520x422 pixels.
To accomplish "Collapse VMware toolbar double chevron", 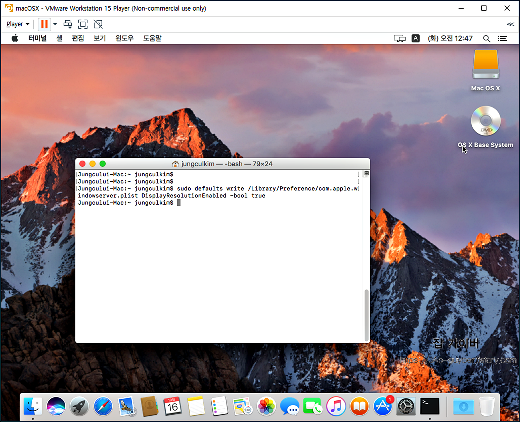I will coord(510,24).
